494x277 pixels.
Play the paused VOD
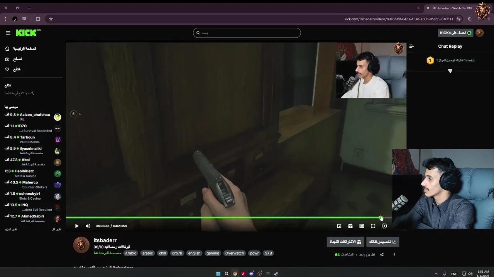77,226
